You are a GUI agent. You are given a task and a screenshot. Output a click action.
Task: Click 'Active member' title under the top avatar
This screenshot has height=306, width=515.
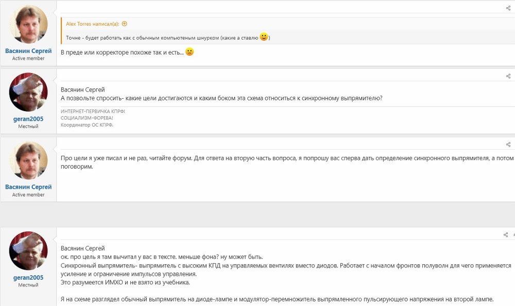pyautogui.click(x=28, y=59)
